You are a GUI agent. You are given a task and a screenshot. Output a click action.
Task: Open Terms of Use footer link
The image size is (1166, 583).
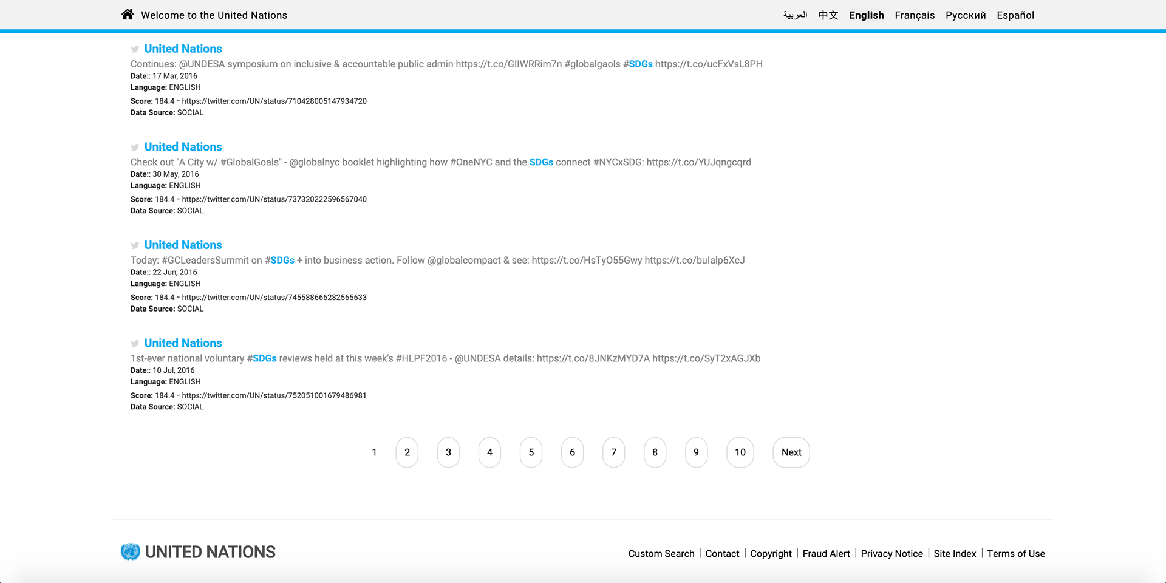point(1016,554)
